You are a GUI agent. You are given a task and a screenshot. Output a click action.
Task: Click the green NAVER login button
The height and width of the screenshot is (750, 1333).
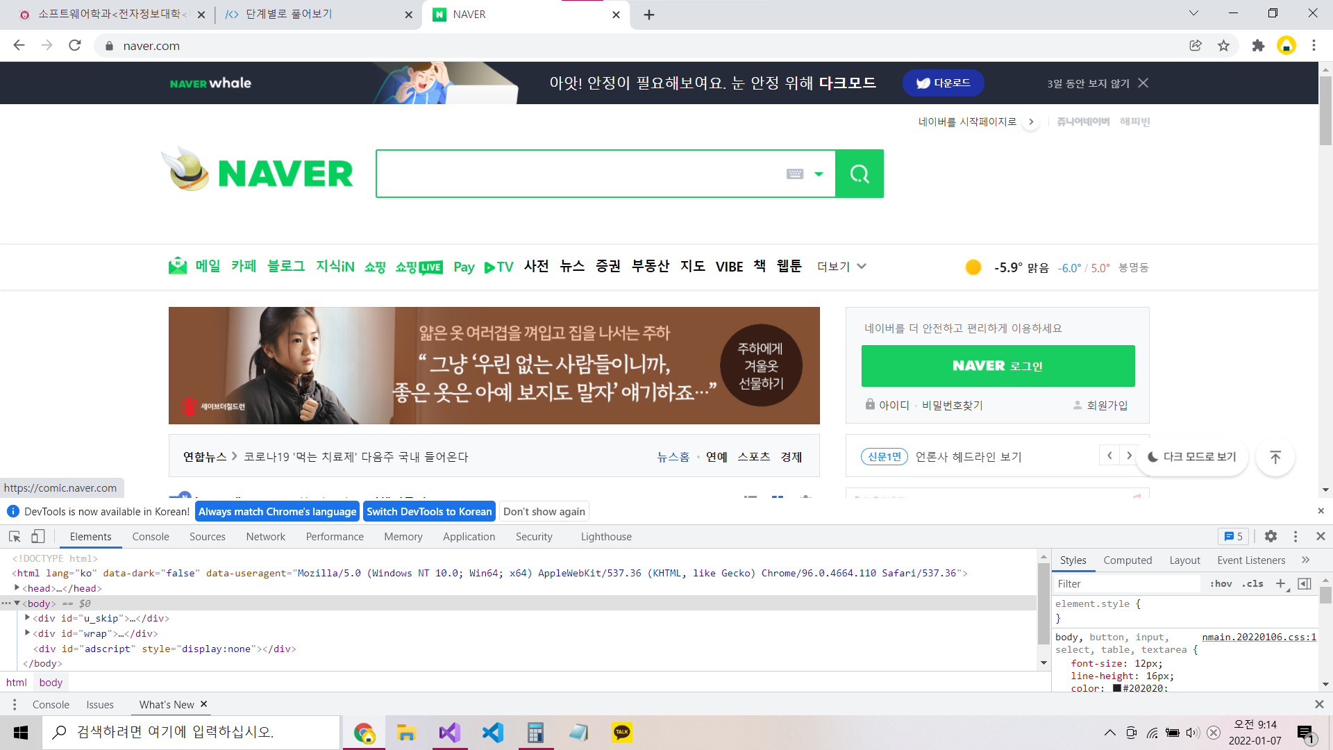point(998,366)
